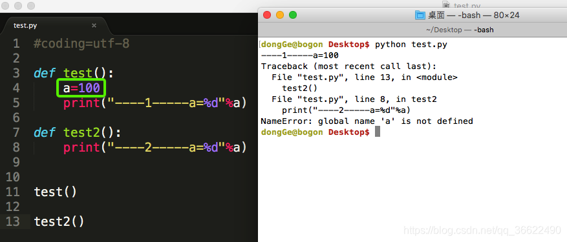The image size is (567, 242).
Task: Click line number 12 in the gutter
Action: pyautogui.click(x=13, y=207)
